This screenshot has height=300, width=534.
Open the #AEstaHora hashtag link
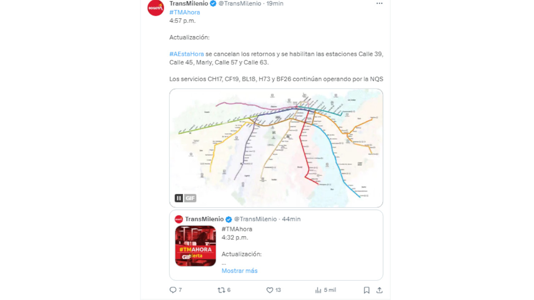[x=186, y=54]
